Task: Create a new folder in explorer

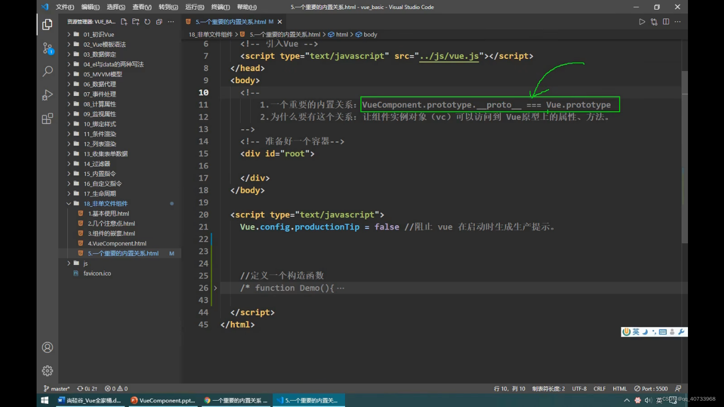Action: [x=136, y=22]
